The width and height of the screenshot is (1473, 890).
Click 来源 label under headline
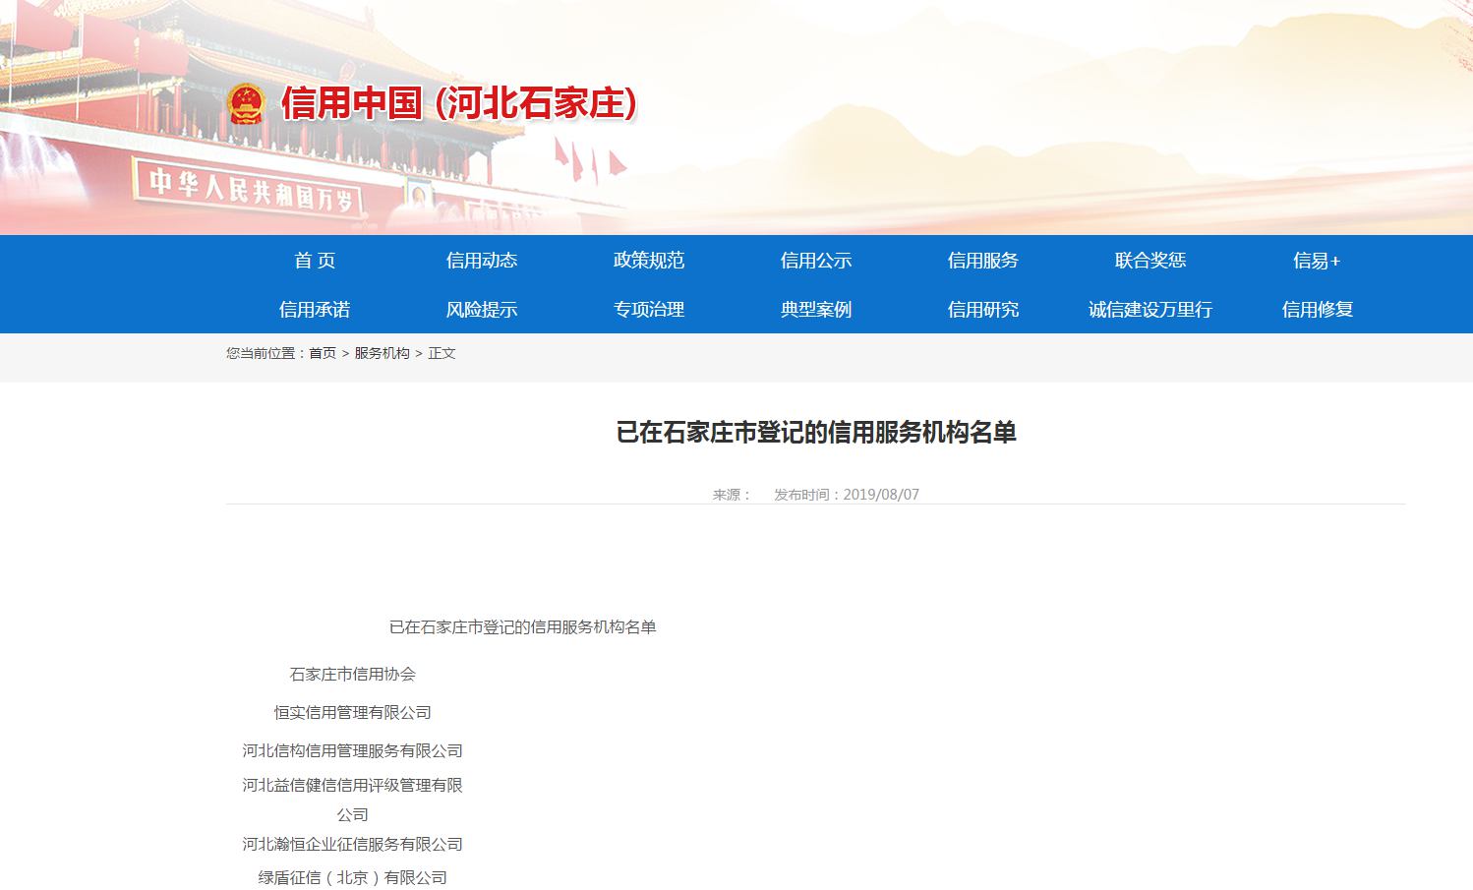click(x=732, y=495)
